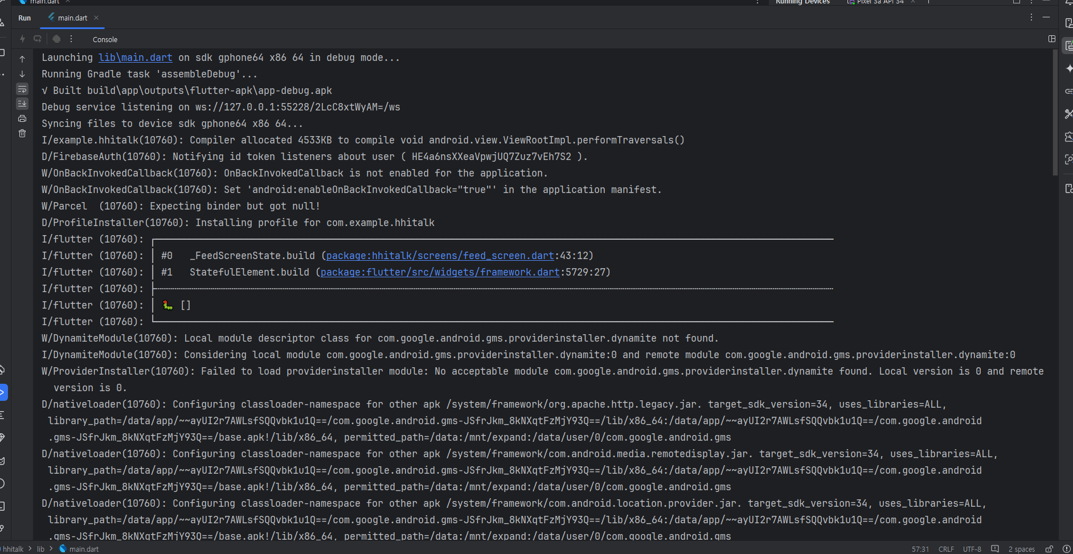
Task: Change CRLF line separator in status bar
Action: pyautogui.click(x=946, y=549)
